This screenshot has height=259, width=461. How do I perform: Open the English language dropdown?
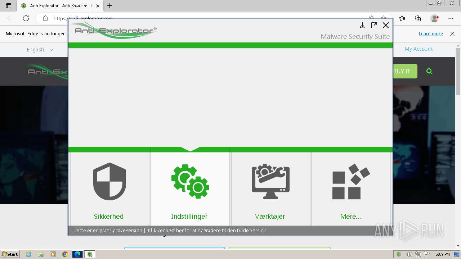[x=40, y=50]
